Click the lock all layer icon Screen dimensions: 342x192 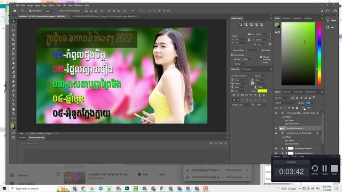[x=297, y=108]
